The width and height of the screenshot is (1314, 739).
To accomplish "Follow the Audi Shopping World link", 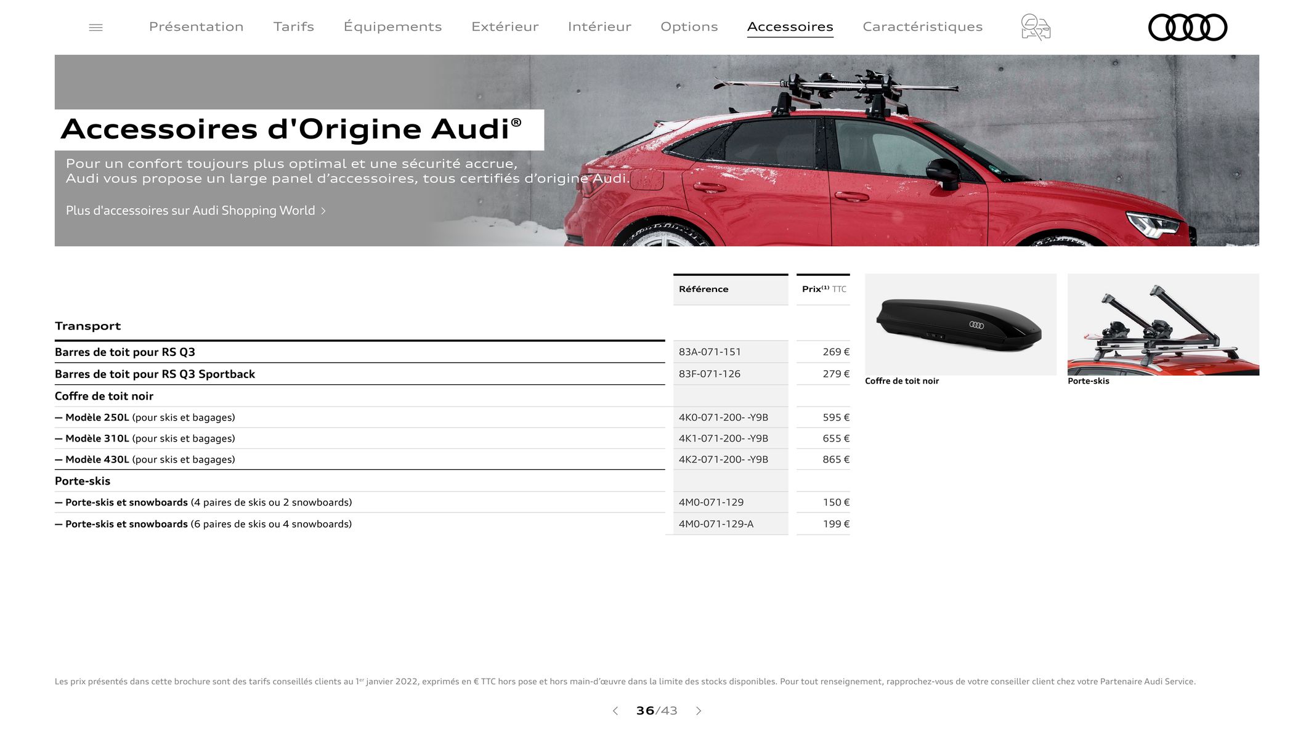I will tap(196, 211).
